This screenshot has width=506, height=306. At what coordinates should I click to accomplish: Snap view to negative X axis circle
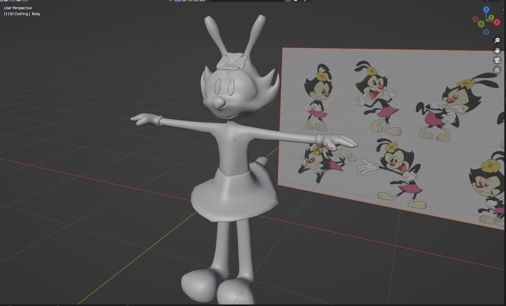(x=475, y=19)
